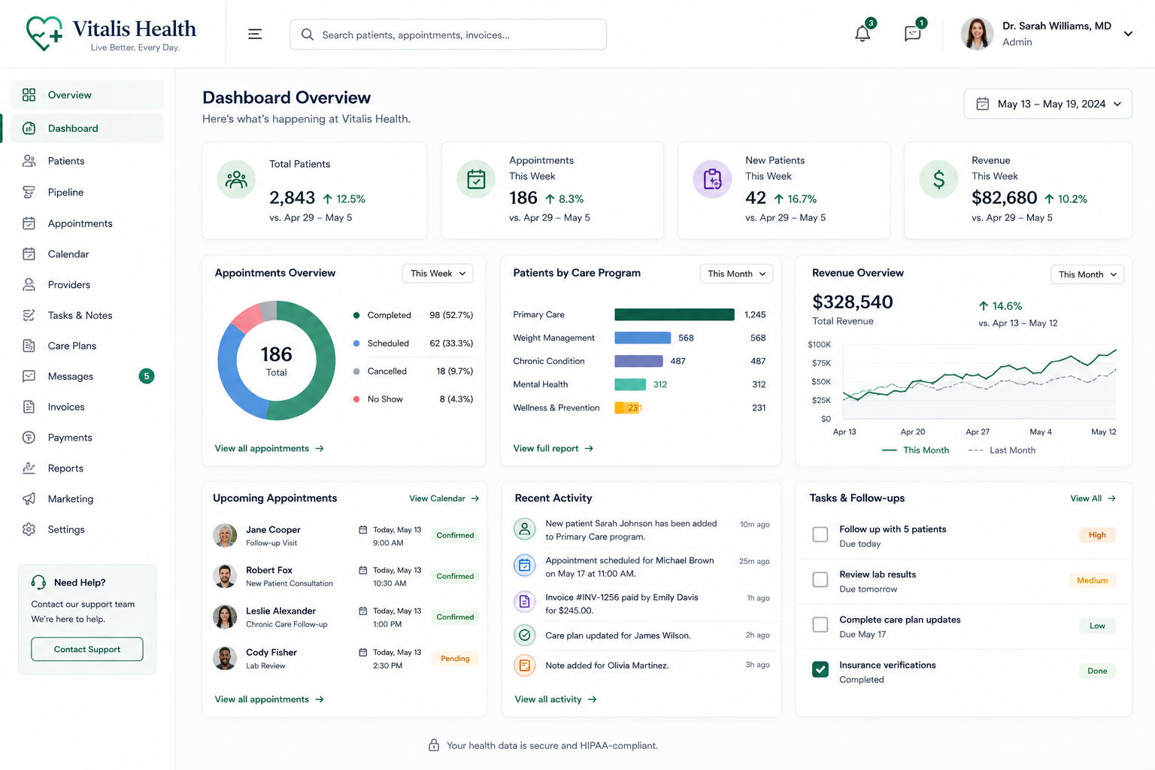This screenshot has width=1155, height=770.
Task: Click the invoice paid activity document icon
Action: coord(525,602)
